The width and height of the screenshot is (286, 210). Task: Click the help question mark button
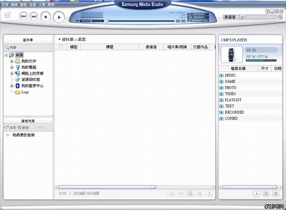click(x=267, y=11)
